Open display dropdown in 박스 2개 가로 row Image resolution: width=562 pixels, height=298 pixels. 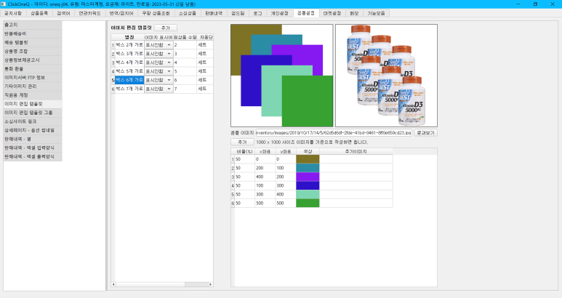click(158, 45)
